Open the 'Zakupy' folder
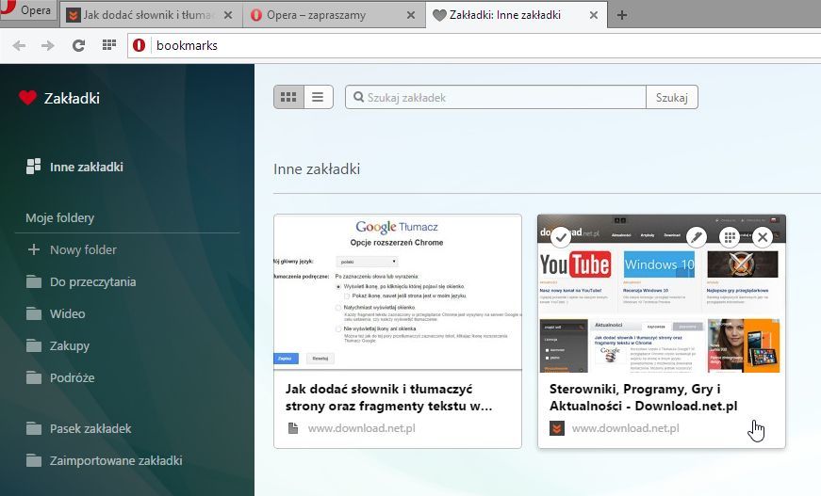The width and height of the screenshot is (821, 496). (x=70, y=346)
